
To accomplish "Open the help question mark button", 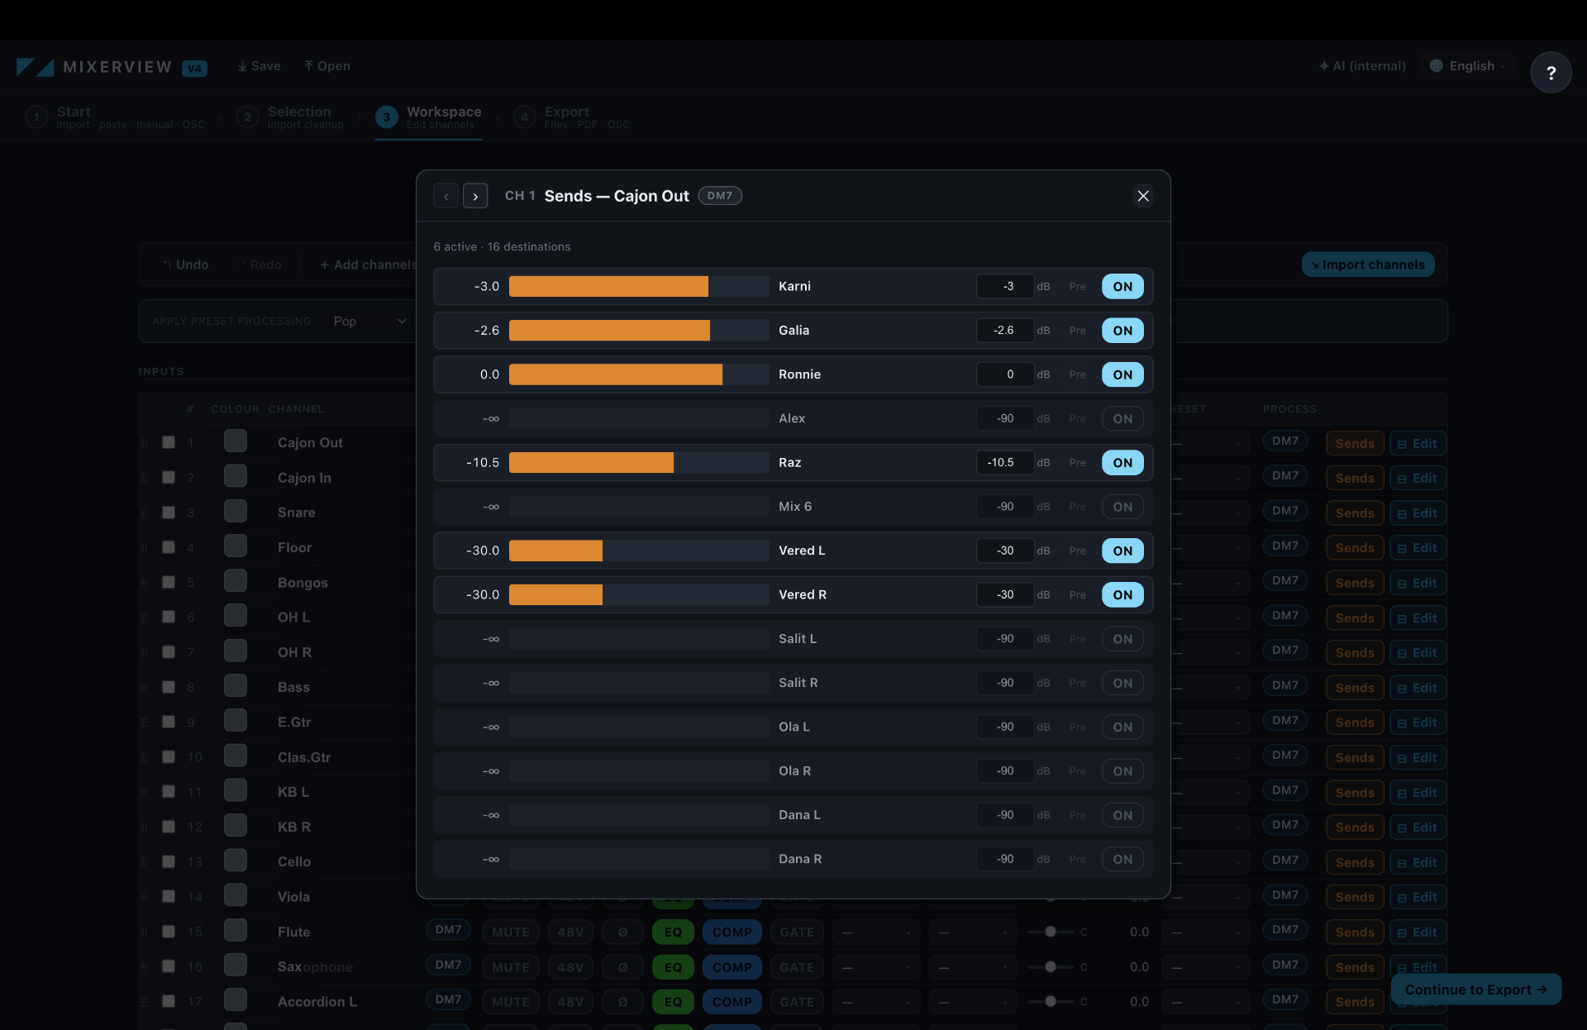I will point(1551,73).
